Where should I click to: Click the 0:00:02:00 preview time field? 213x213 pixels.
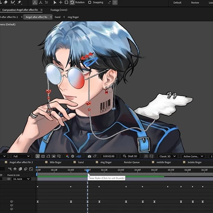[x=109, y=156]
